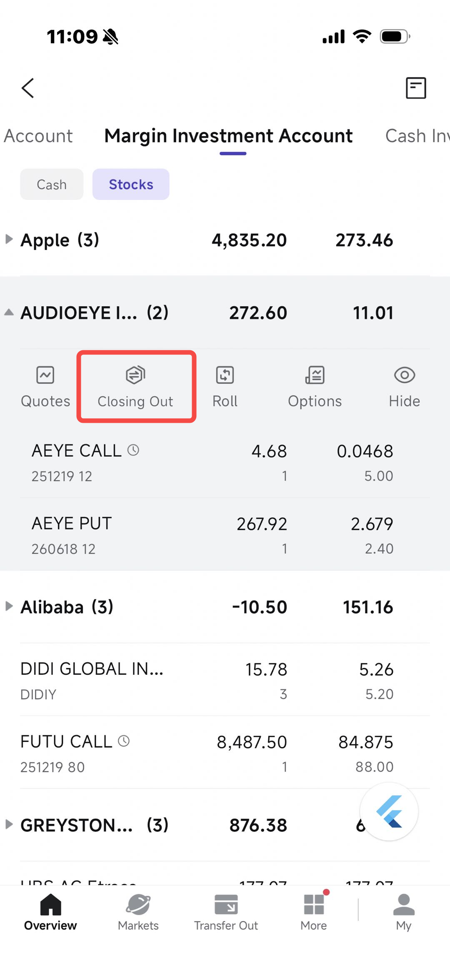Go to the My profile icon
The height and width of the screenshot is (978, 450).
pyautogui.click(x=404, y=905)
